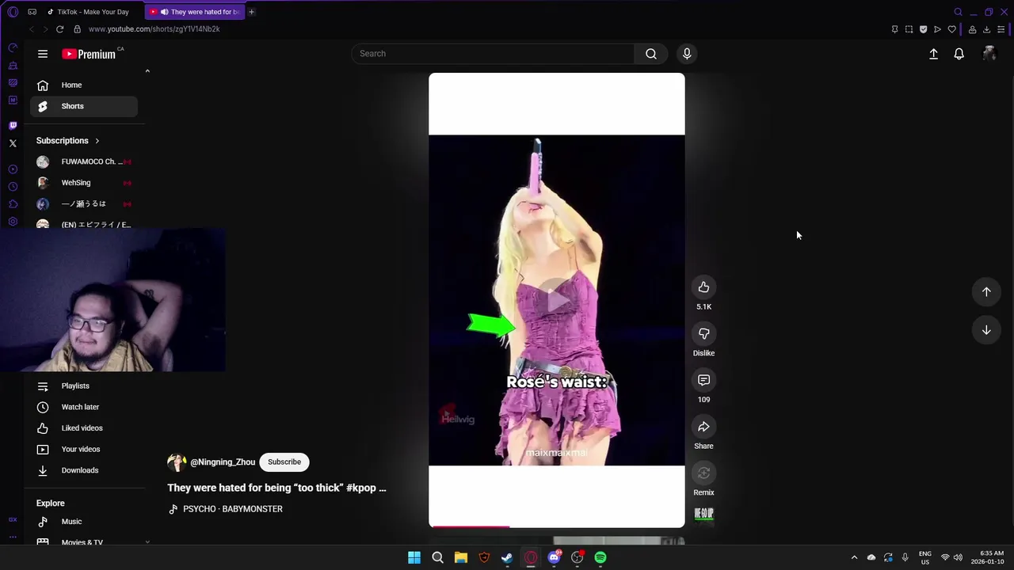The image size is (1014, 570).
Task: Open Opera GX main menu
Action: [x=13, y=12]
